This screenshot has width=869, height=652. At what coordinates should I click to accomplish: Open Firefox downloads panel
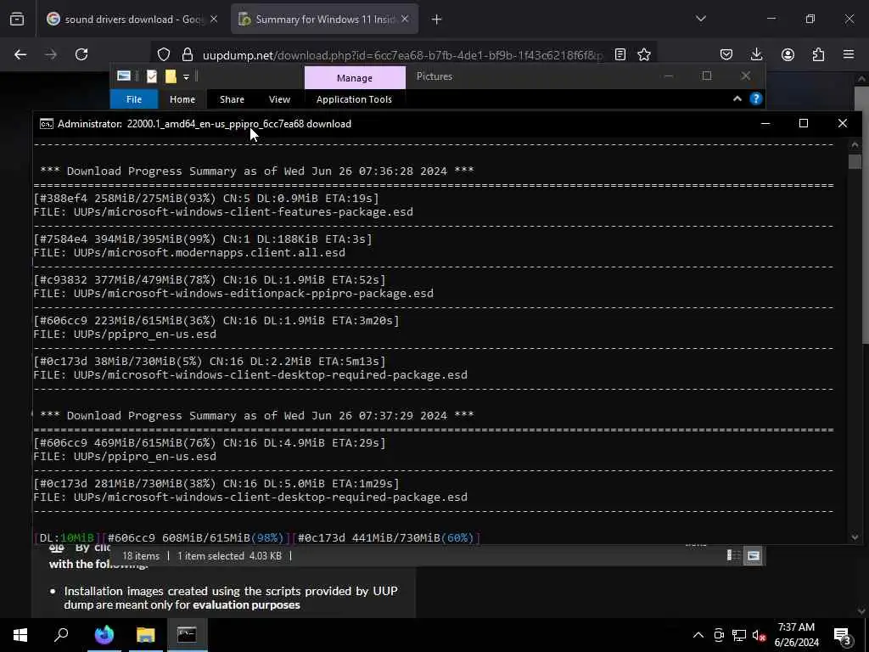pos(756,54)
